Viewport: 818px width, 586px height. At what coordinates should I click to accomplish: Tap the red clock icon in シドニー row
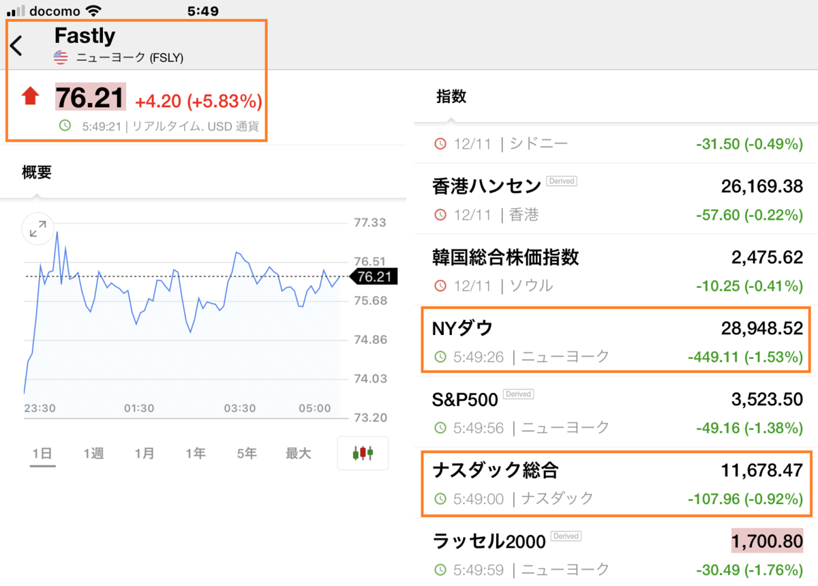(x=440, y=144)
